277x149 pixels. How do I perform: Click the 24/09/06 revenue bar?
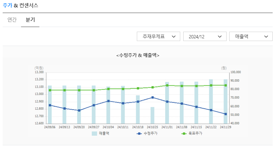tap(50, 105)
